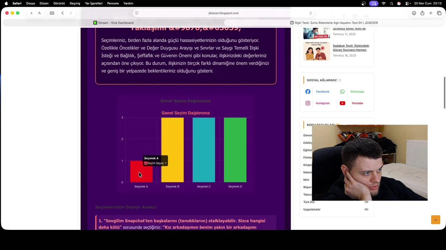The width and height of the screenshot is (446, 250).
Task: Open the Facebook link
Action: (323, 92)
